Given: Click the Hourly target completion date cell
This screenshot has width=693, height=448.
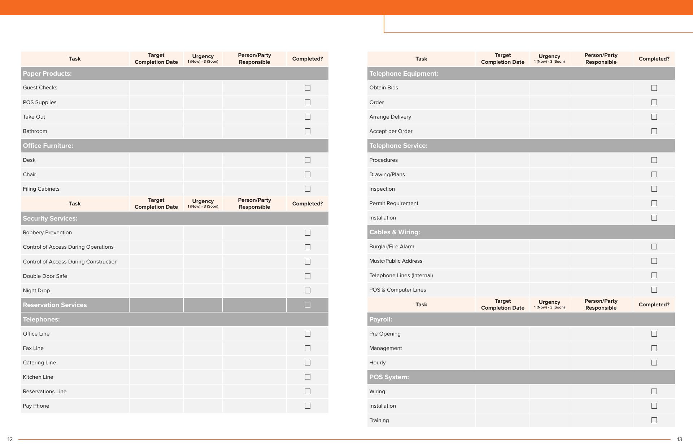Looking at the screenshot, I should 502,363.
